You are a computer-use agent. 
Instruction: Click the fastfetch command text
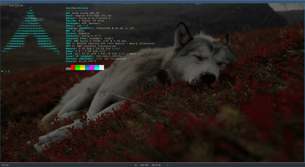click(16, 6)
